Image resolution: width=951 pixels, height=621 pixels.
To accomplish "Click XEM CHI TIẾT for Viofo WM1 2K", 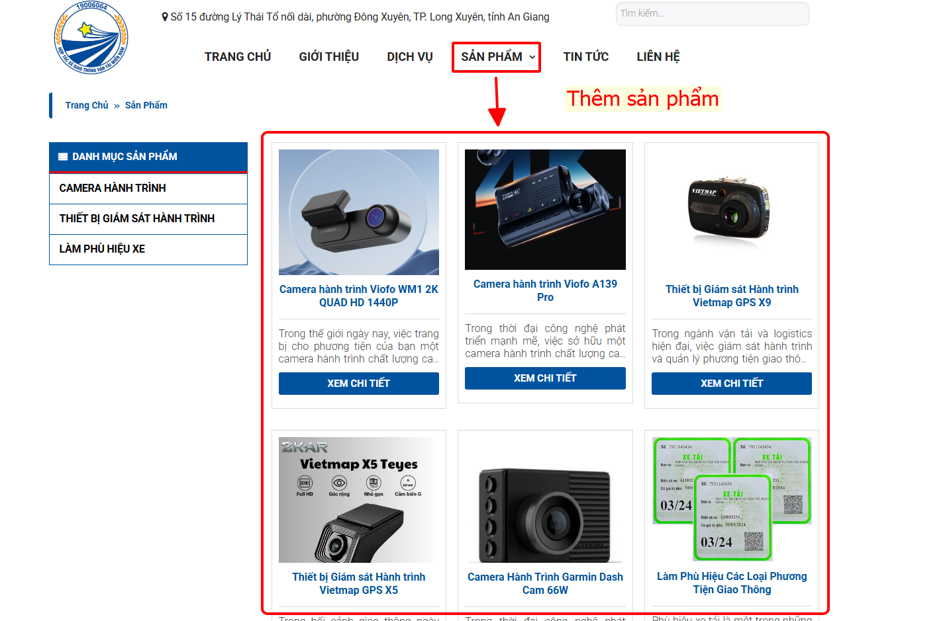I will click(x=359, y=384).
